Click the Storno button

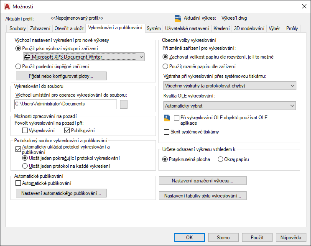pos(223,237)
